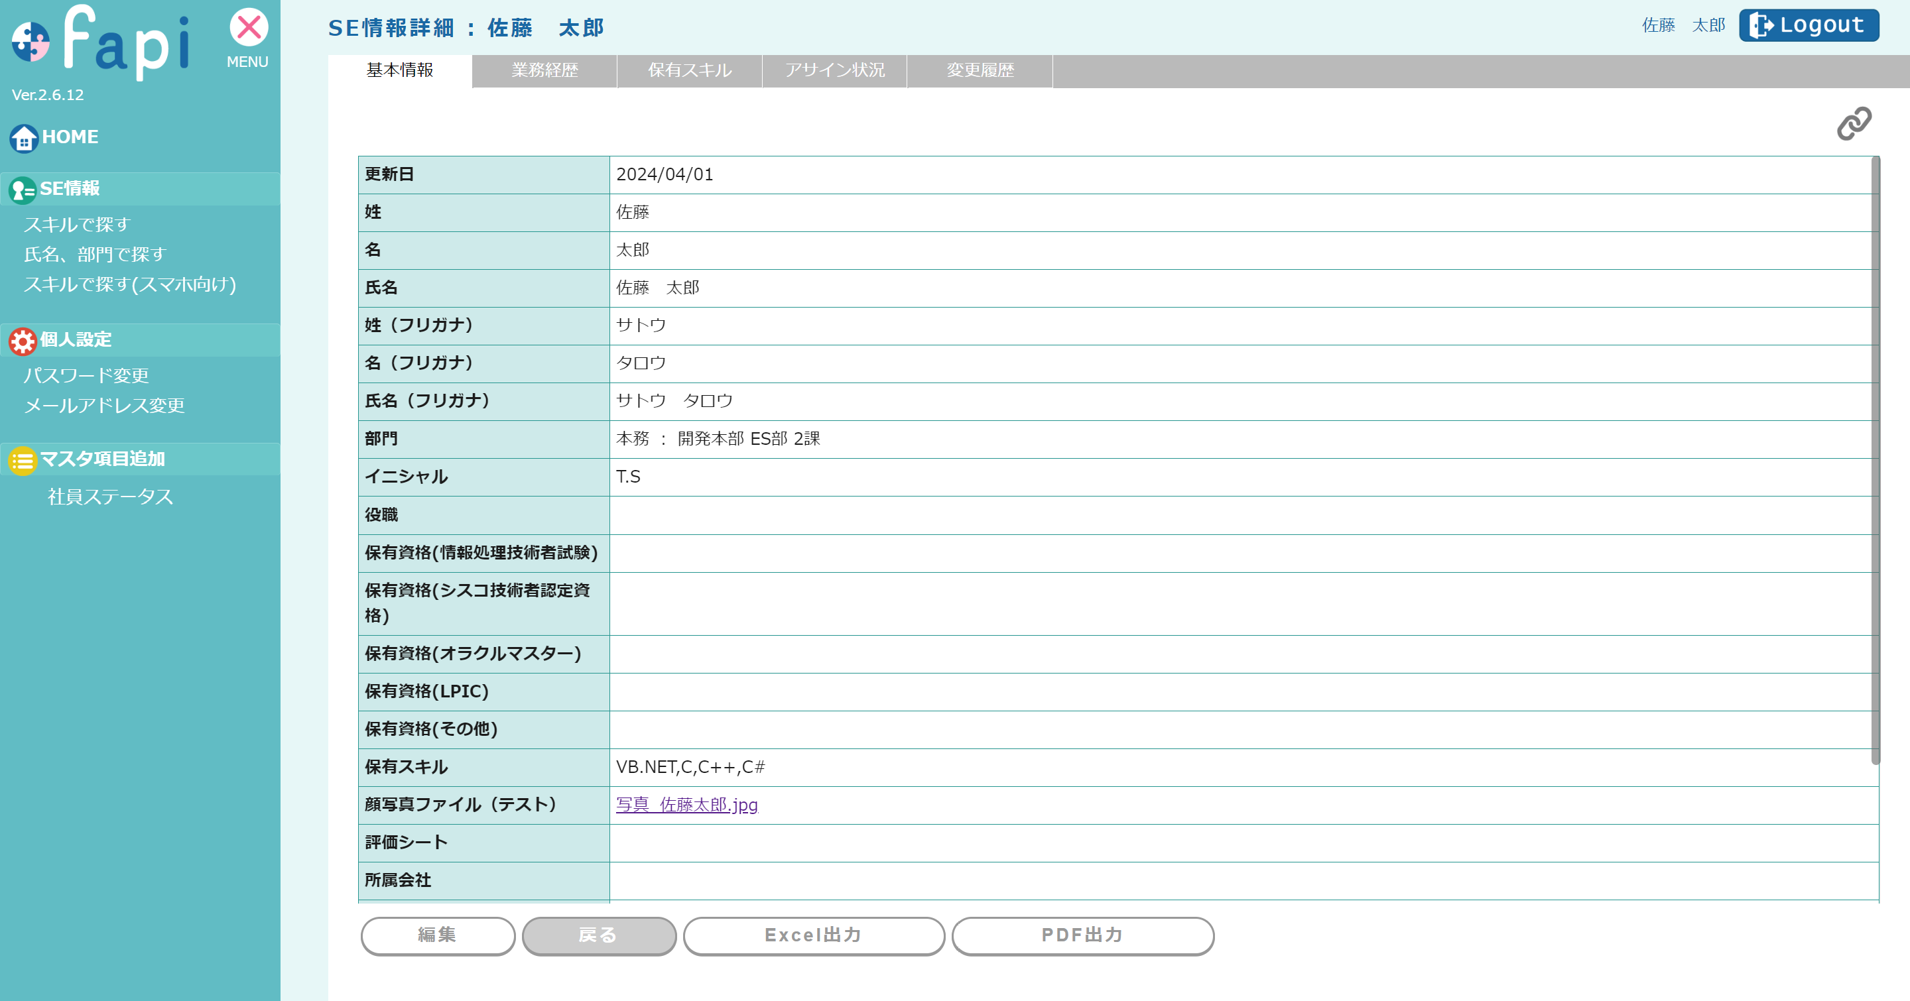The width and height of the screenshot is (1910, 1001).
Task: Open the 写真_佐藤太郎.jpg file link
Action: [686, 805]
